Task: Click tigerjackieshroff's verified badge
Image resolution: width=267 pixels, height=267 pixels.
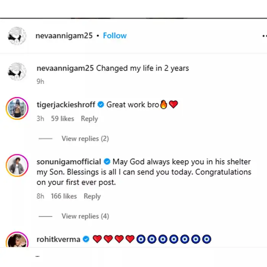Action: (101, 104)
